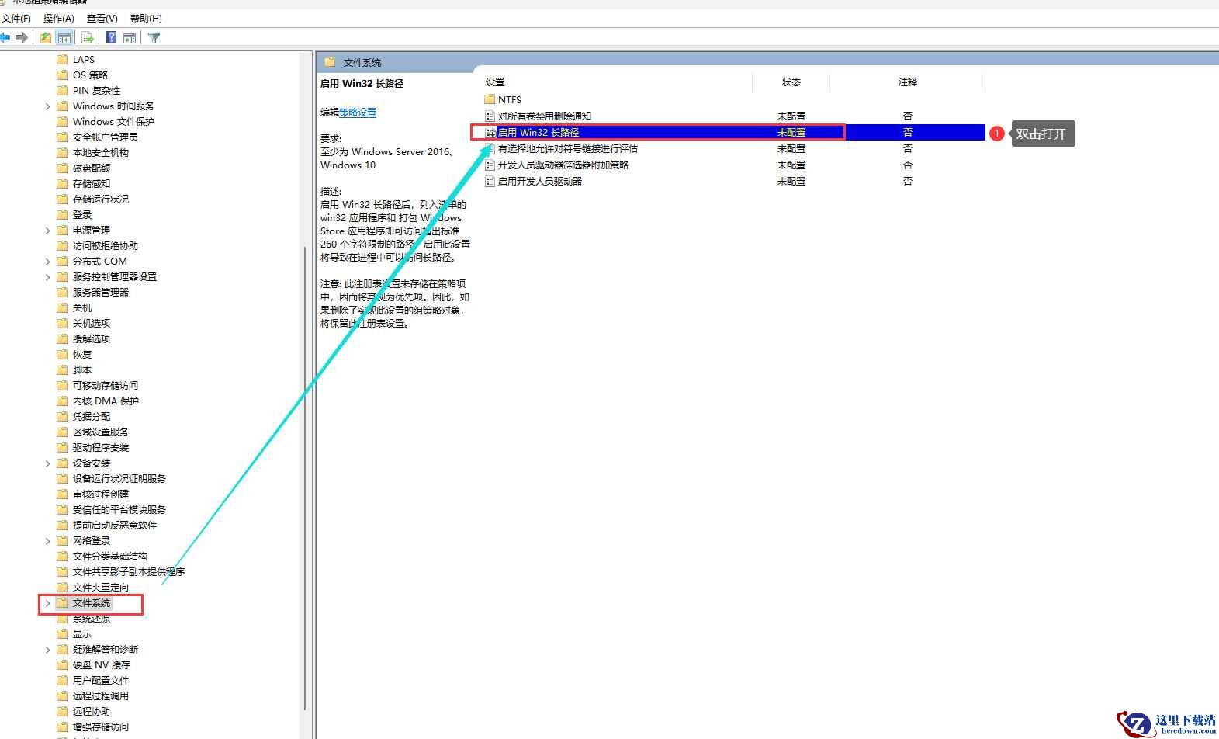Click the Export list toolbar icon
This screenshot has height=739, width=1219.
tap(88, 37)
